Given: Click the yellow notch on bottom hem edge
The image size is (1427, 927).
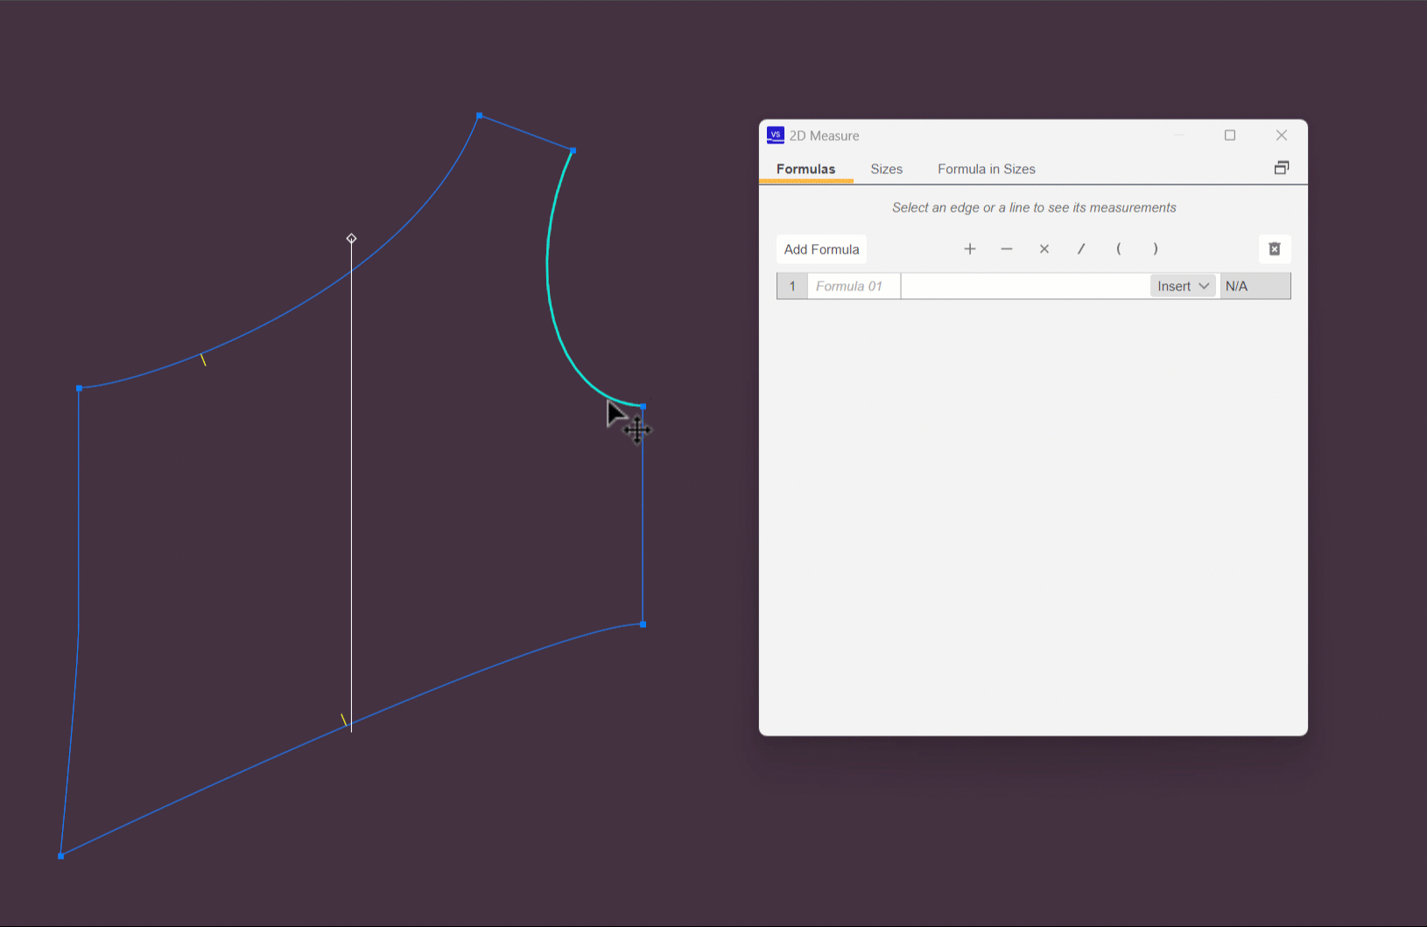Looking at the screenshot, I should click(343, 721).
